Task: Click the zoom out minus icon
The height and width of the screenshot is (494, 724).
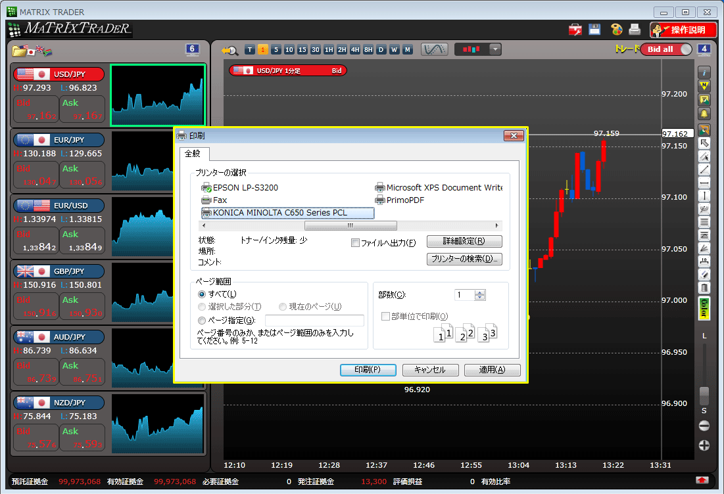Action: click(704, 426)
